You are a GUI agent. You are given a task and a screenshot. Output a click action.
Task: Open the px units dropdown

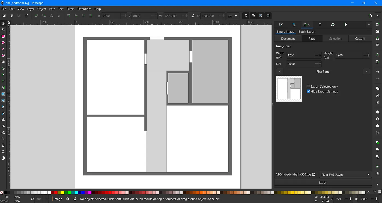click(233, 16)
